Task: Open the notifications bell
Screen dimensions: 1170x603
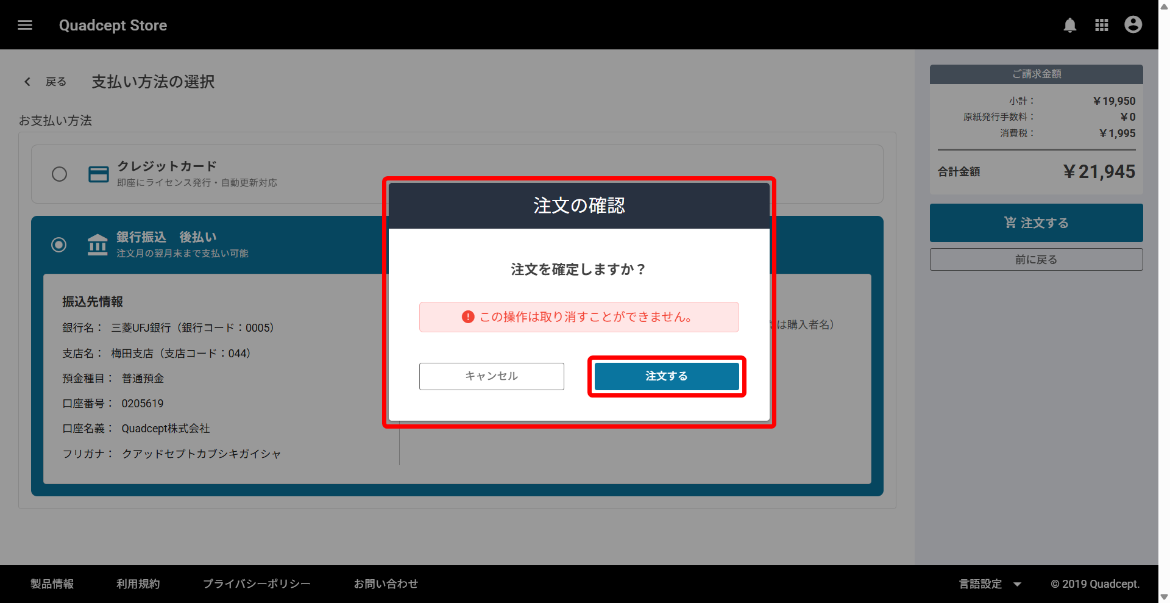Action: tap(1069, 25)
